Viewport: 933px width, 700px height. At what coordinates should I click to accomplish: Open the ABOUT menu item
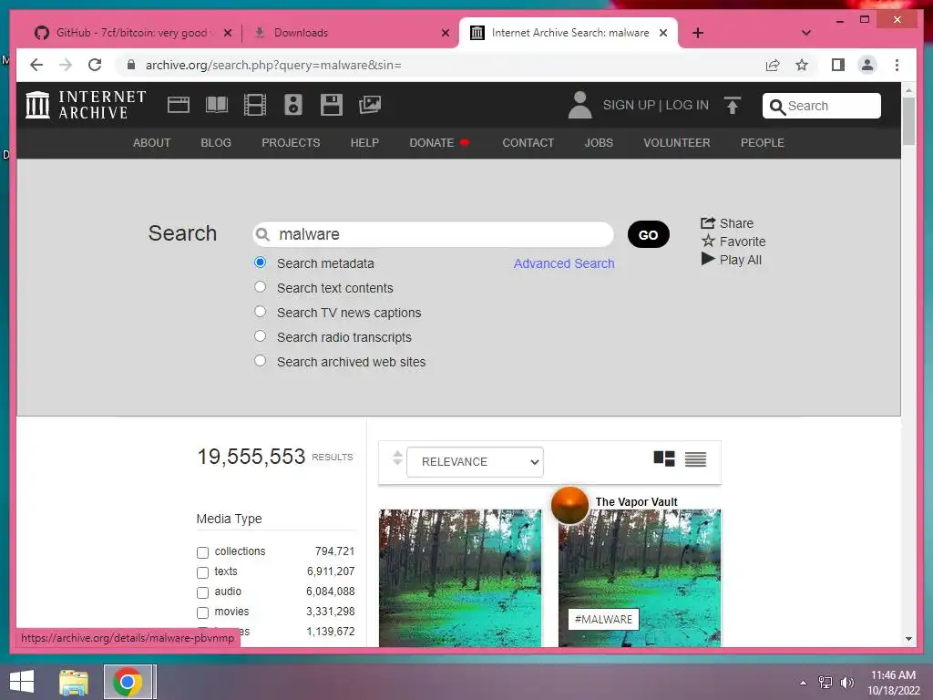152,143
